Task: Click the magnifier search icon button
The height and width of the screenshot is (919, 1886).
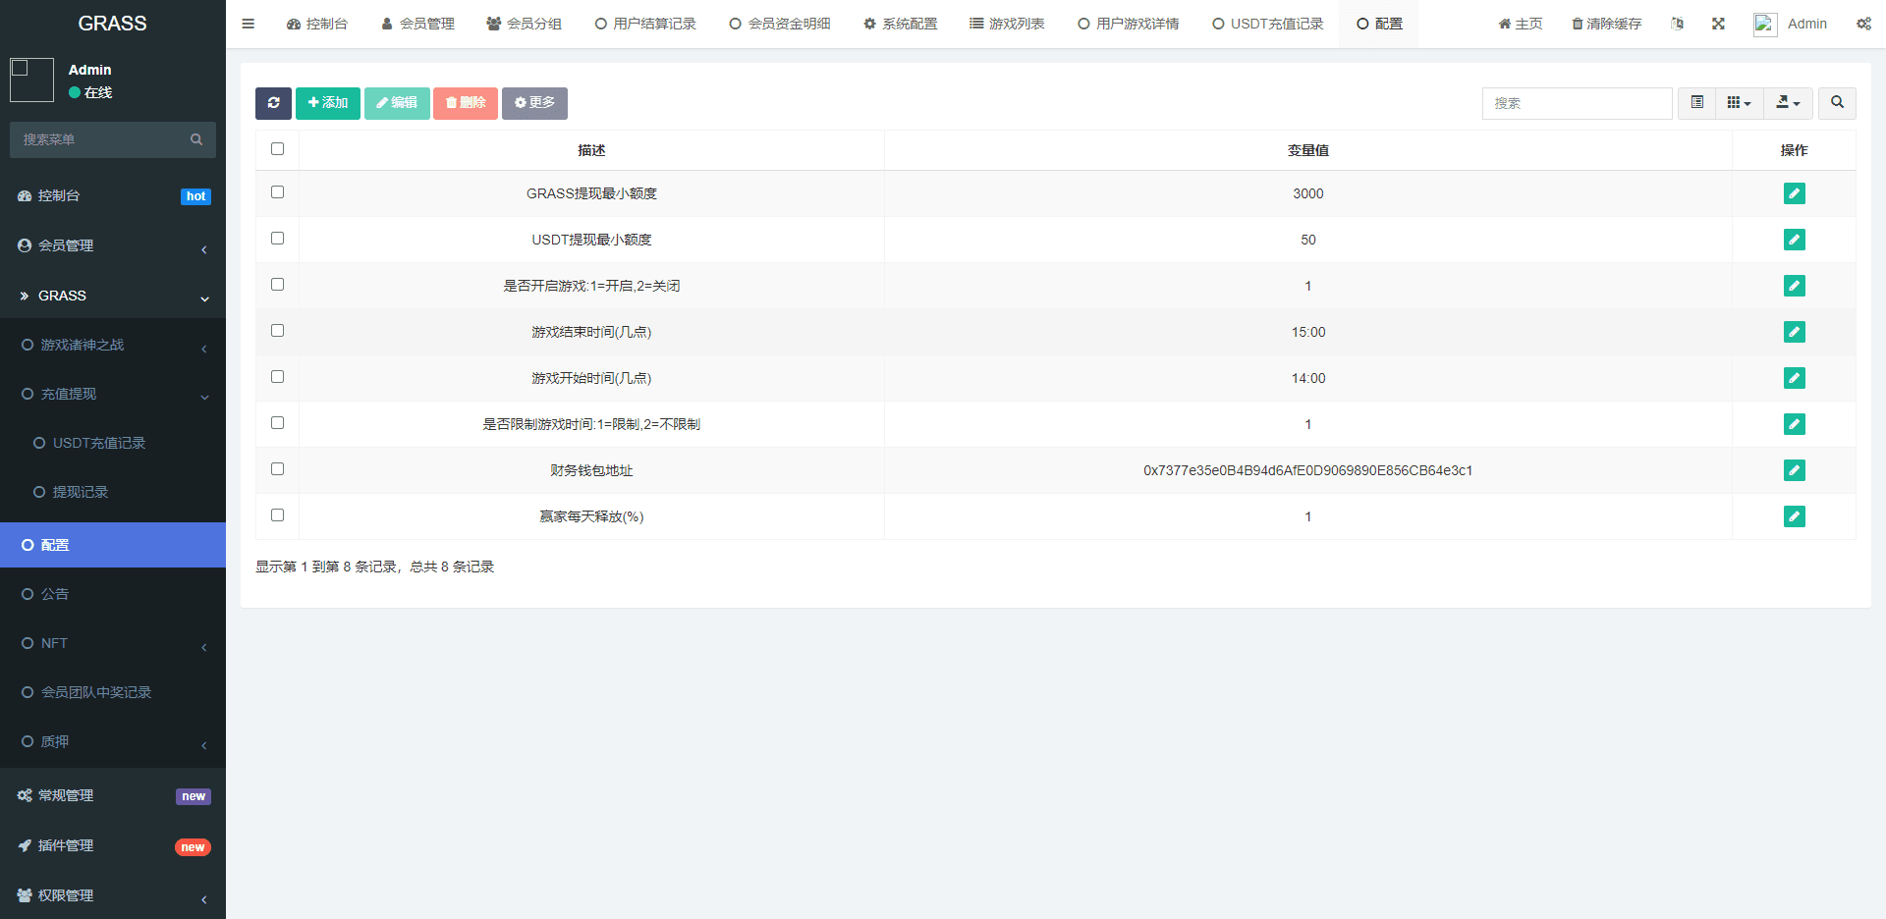Action: [x=1837, y=103]
